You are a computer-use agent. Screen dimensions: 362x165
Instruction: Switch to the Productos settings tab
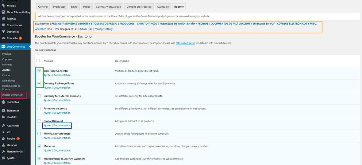pos(59,7)
